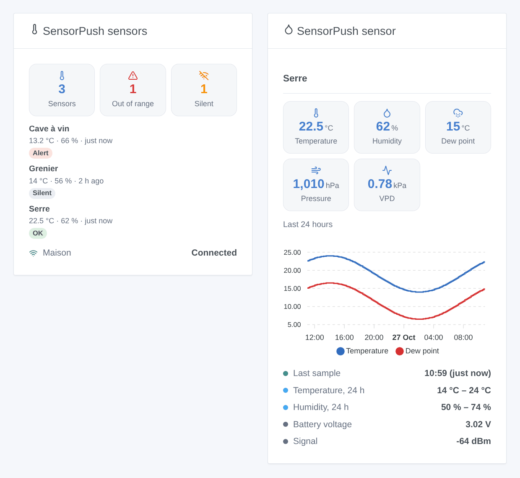
Task: Open the Grenier sensor entry
Action: 133,181
